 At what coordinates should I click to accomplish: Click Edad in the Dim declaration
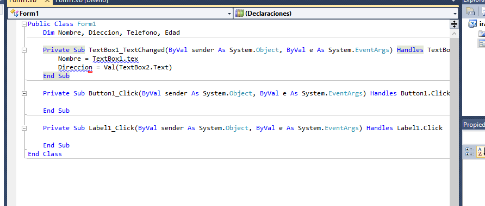[x=172, y=33]
